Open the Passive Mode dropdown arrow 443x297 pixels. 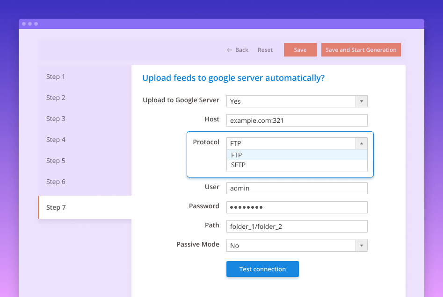click(361, 245)
